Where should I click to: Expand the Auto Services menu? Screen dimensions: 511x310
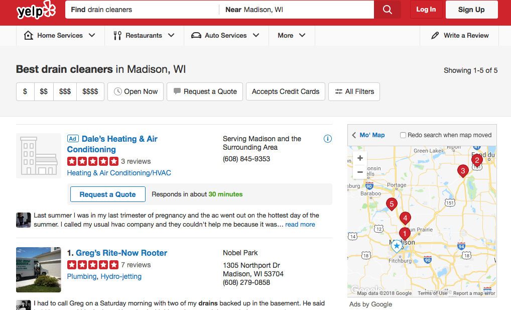(225, 36)
